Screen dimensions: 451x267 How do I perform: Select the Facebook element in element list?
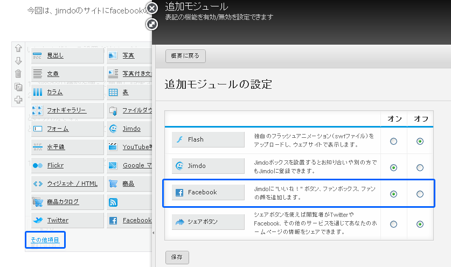point(129,221)
